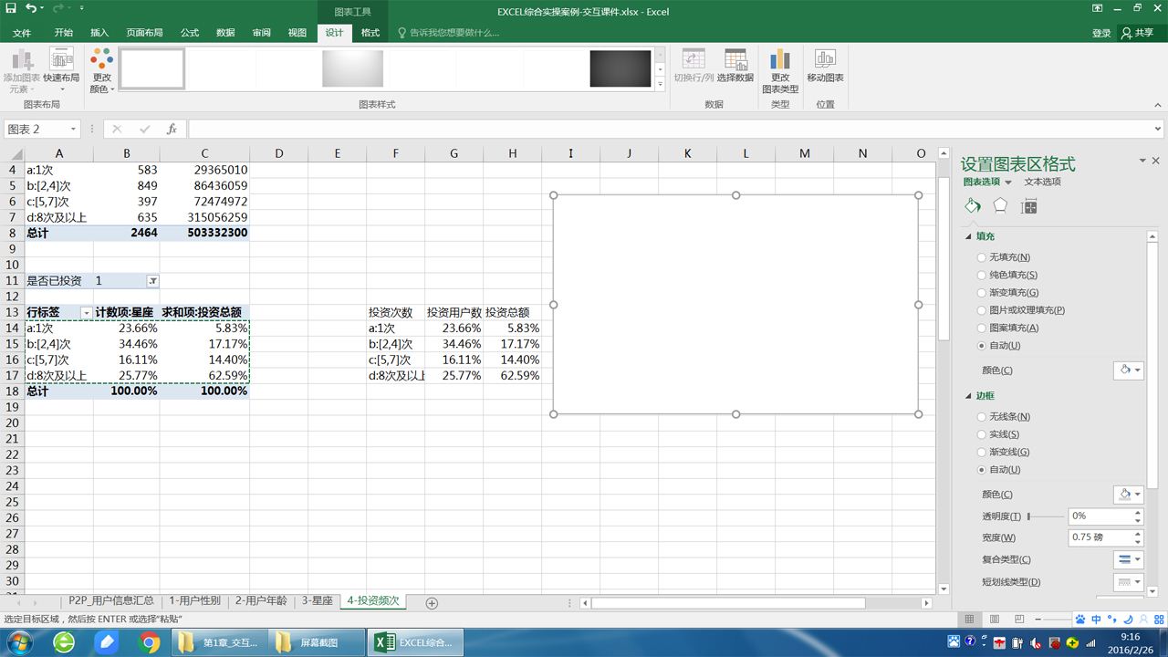Open the blue pen app in taskbar

pyautogui.click(x=107, y=642)
